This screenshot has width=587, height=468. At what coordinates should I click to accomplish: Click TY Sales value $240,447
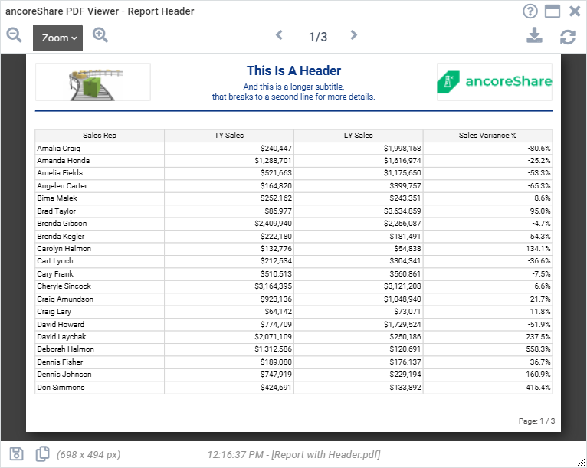(276, 149)
